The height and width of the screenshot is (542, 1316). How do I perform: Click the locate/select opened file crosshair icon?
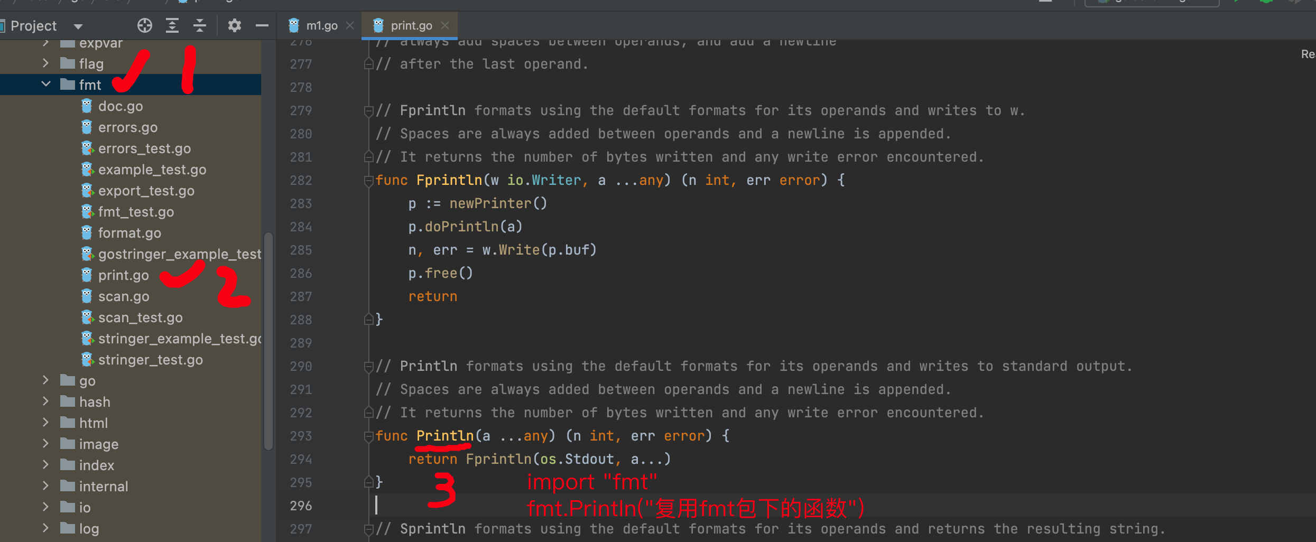tap(144, 25)
